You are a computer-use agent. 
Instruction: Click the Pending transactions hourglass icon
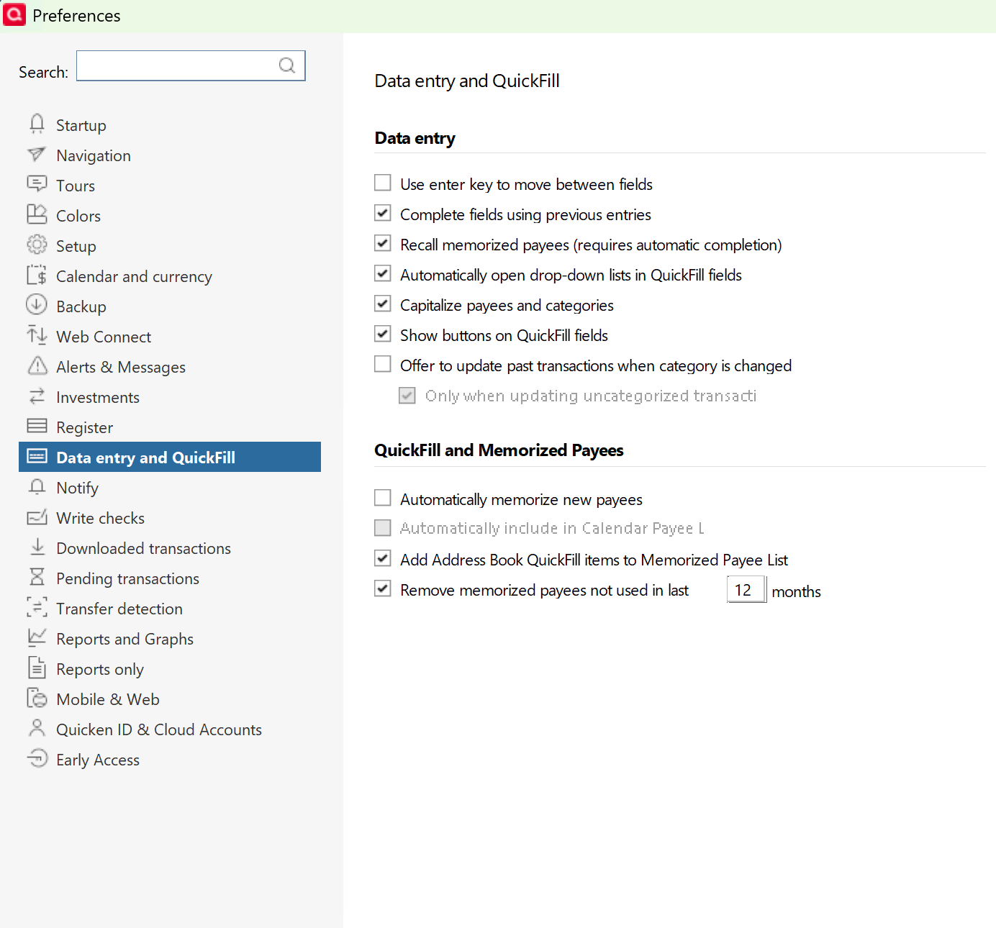pyautogui.click(x=37, y=578)
